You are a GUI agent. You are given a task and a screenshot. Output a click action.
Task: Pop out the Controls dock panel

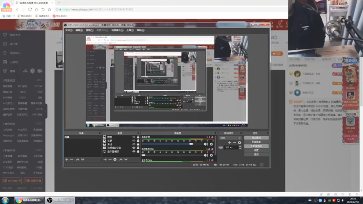tap(268, 133)
